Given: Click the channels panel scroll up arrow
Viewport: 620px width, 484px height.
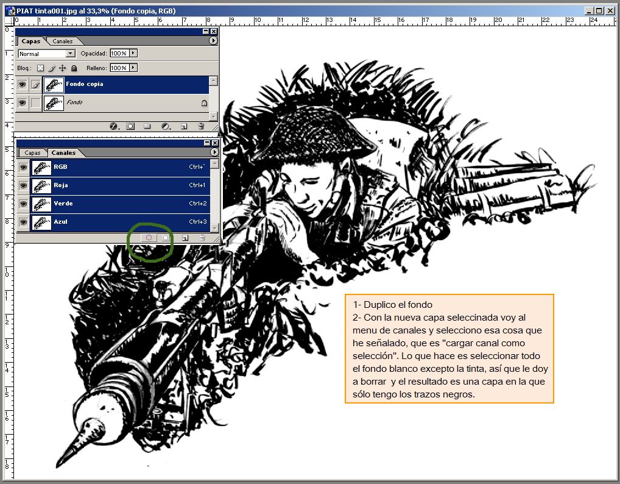Looking at the screenshot, I should pyautogui.click(x=215, y=163).
